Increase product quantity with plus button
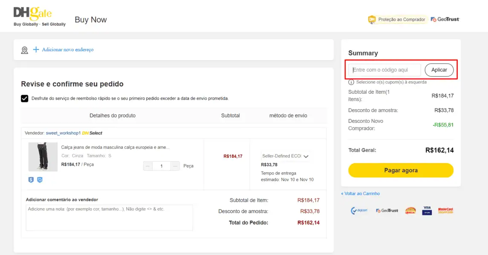Image resolution: width=488 pixels, height=255 pixels. 175,166
